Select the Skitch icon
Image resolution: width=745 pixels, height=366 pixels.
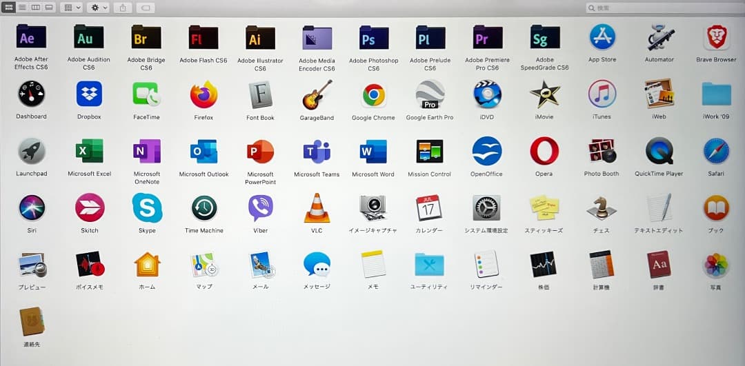pos(90,207)
